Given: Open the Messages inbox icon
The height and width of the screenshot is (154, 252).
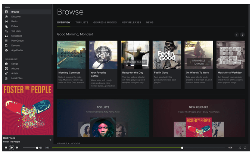Looking at the screenshot, I should coord(6,36).
